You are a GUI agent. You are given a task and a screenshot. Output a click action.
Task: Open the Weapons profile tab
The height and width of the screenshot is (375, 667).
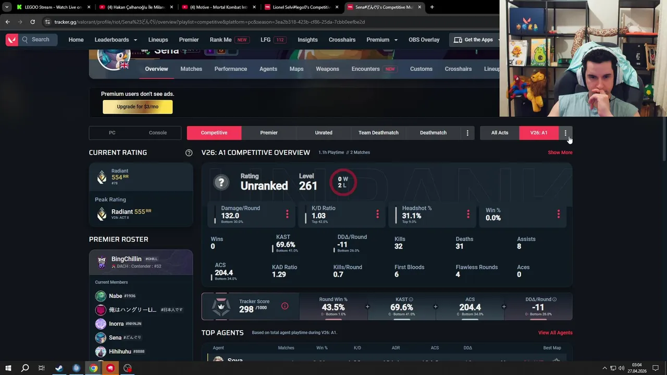click(x=327, y=69)
